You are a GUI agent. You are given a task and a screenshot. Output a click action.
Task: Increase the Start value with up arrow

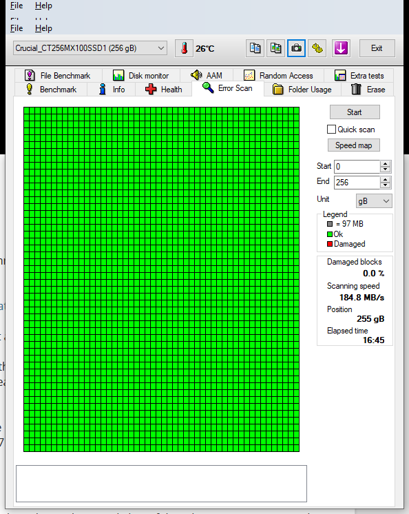[x=386, y=163]
